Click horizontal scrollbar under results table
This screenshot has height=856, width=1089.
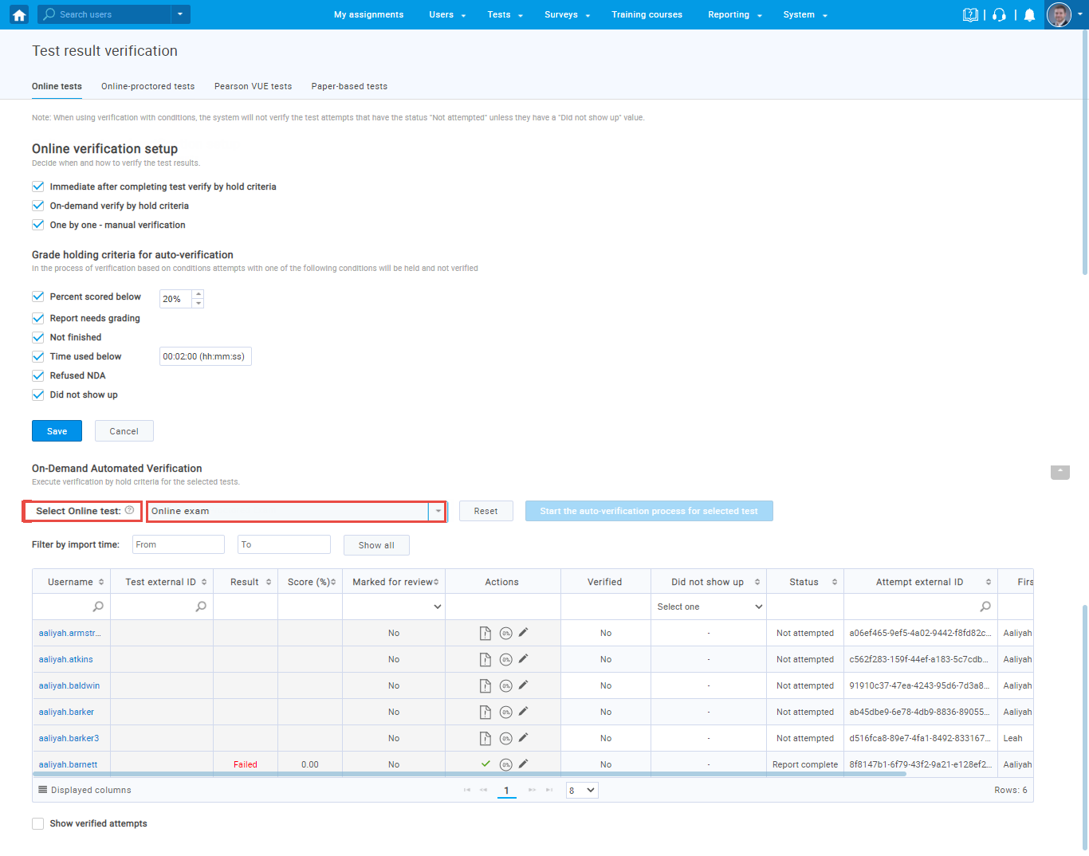point(470,774)
